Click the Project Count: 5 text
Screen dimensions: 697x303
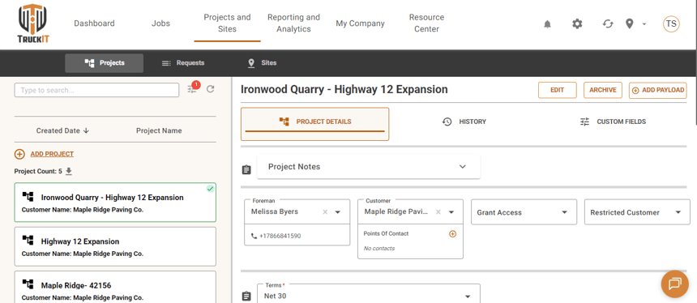pos(38,171)
